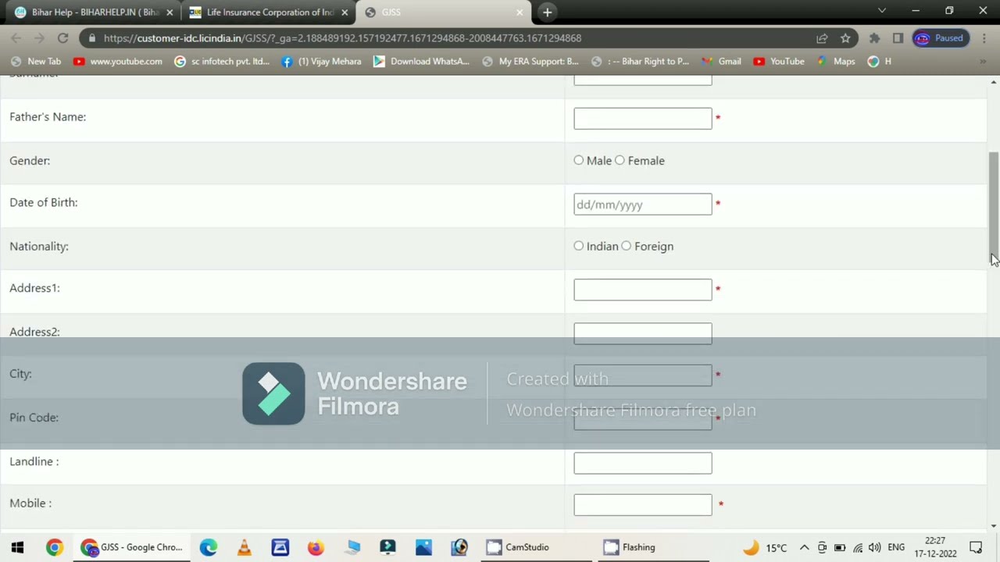
Task: Open the Maps bookmark
Action: [836, 61]
